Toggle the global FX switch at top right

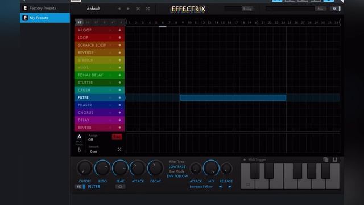pyautogui.click(x=336, y=9)
